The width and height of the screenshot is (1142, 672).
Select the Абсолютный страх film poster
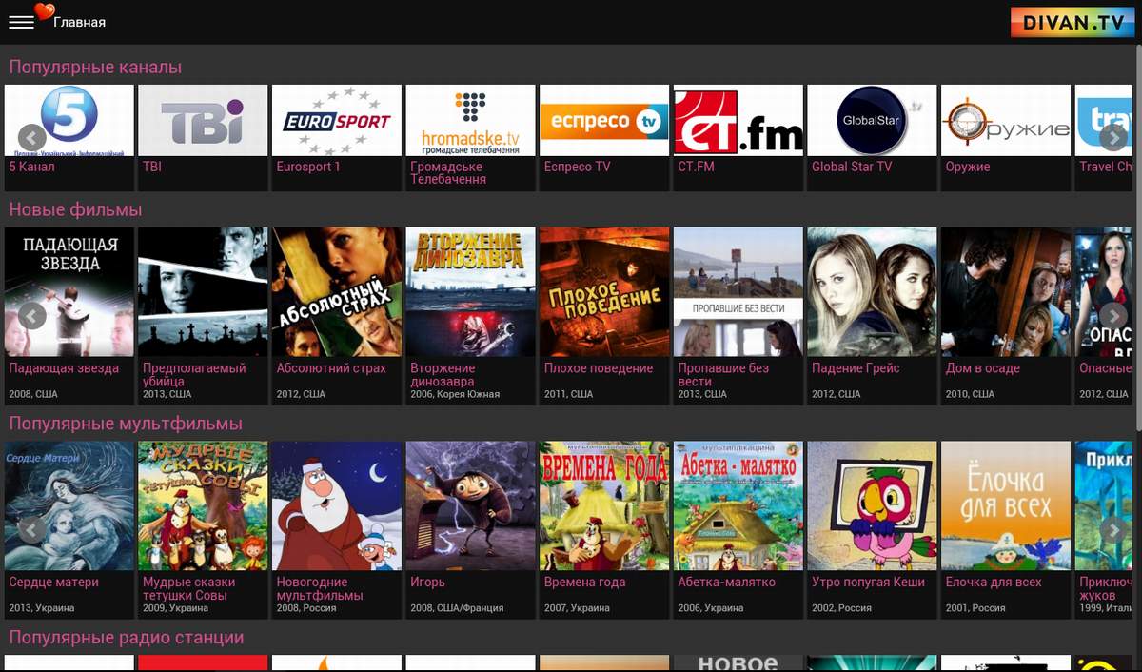pos(337,291)
